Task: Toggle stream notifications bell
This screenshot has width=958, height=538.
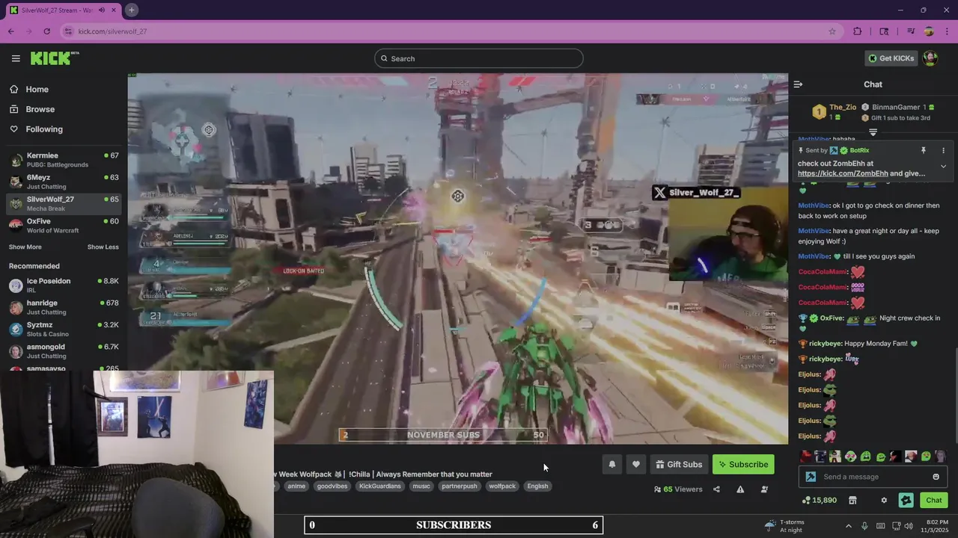Action: [x=611, y=464]
